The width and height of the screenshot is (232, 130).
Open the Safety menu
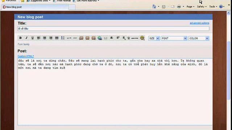click(x=202, y=6)
